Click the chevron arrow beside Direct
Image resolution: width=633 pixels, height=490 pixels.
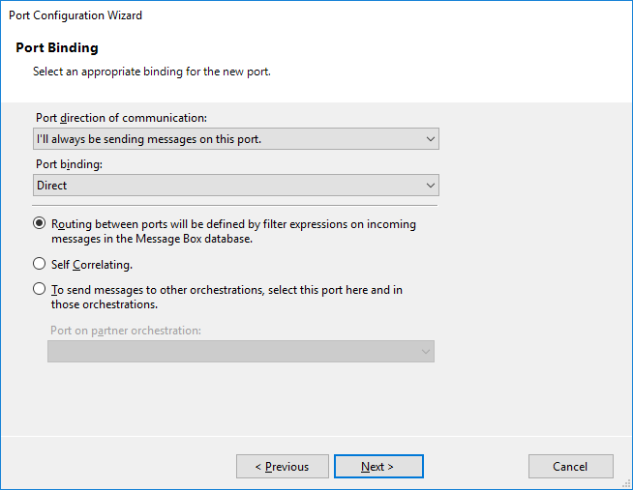(431, 186)
